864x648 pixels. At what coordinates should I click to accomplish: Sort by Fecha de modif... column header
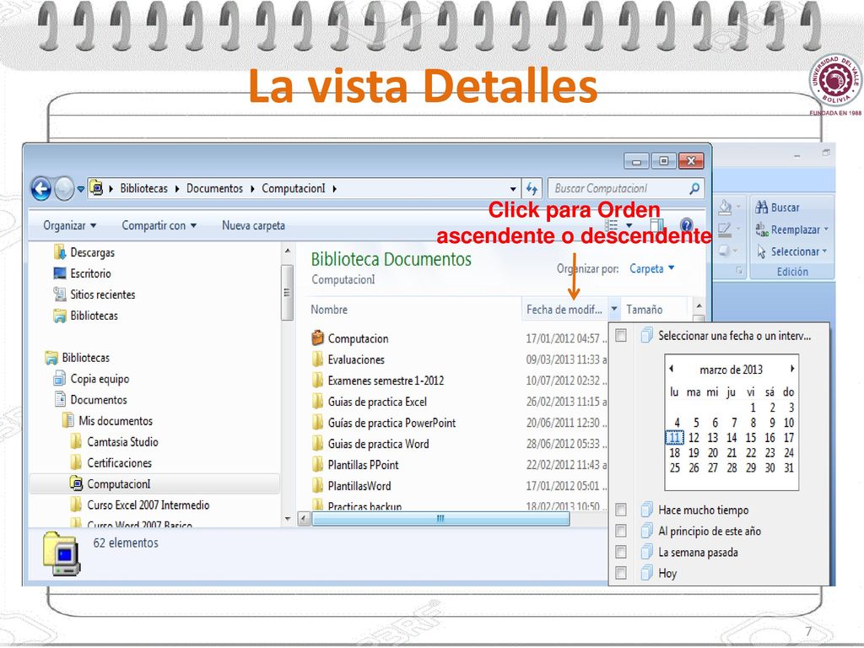[564, 310]
